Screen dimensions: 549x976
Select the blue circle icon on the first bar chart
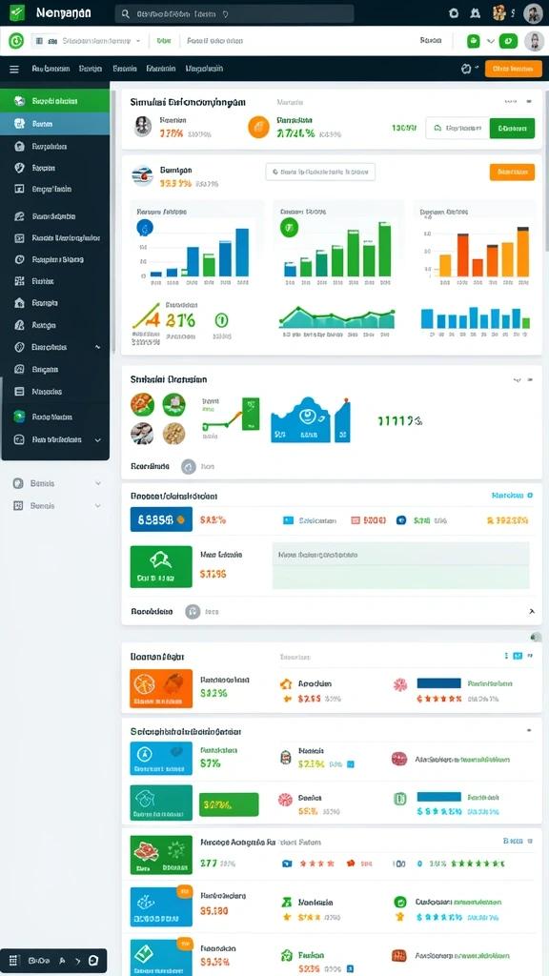[x=145, y=227]
